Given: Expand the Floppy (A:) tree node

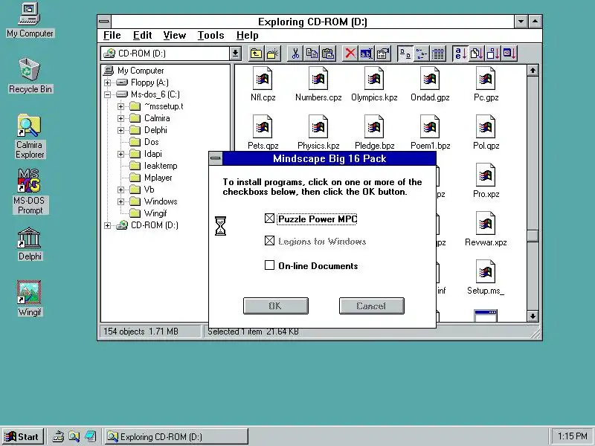Looking at the screenshot, I should tap(108, 83).
